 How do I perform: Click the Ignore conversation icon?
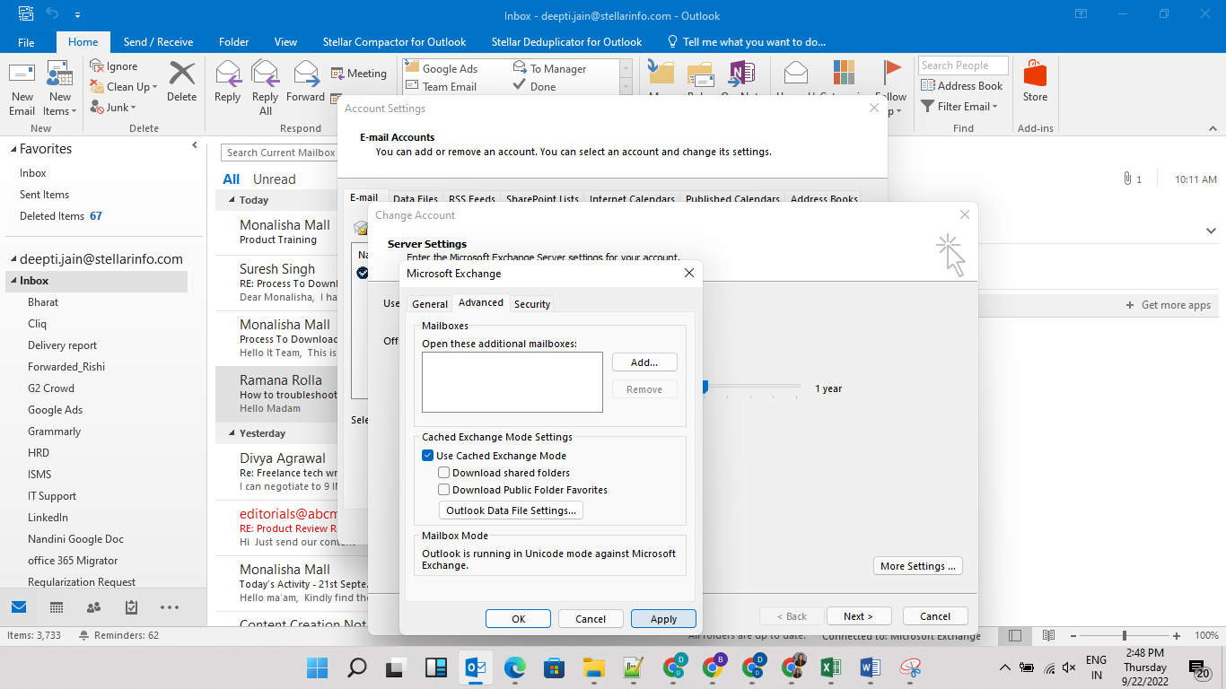(x=98, y=66)
